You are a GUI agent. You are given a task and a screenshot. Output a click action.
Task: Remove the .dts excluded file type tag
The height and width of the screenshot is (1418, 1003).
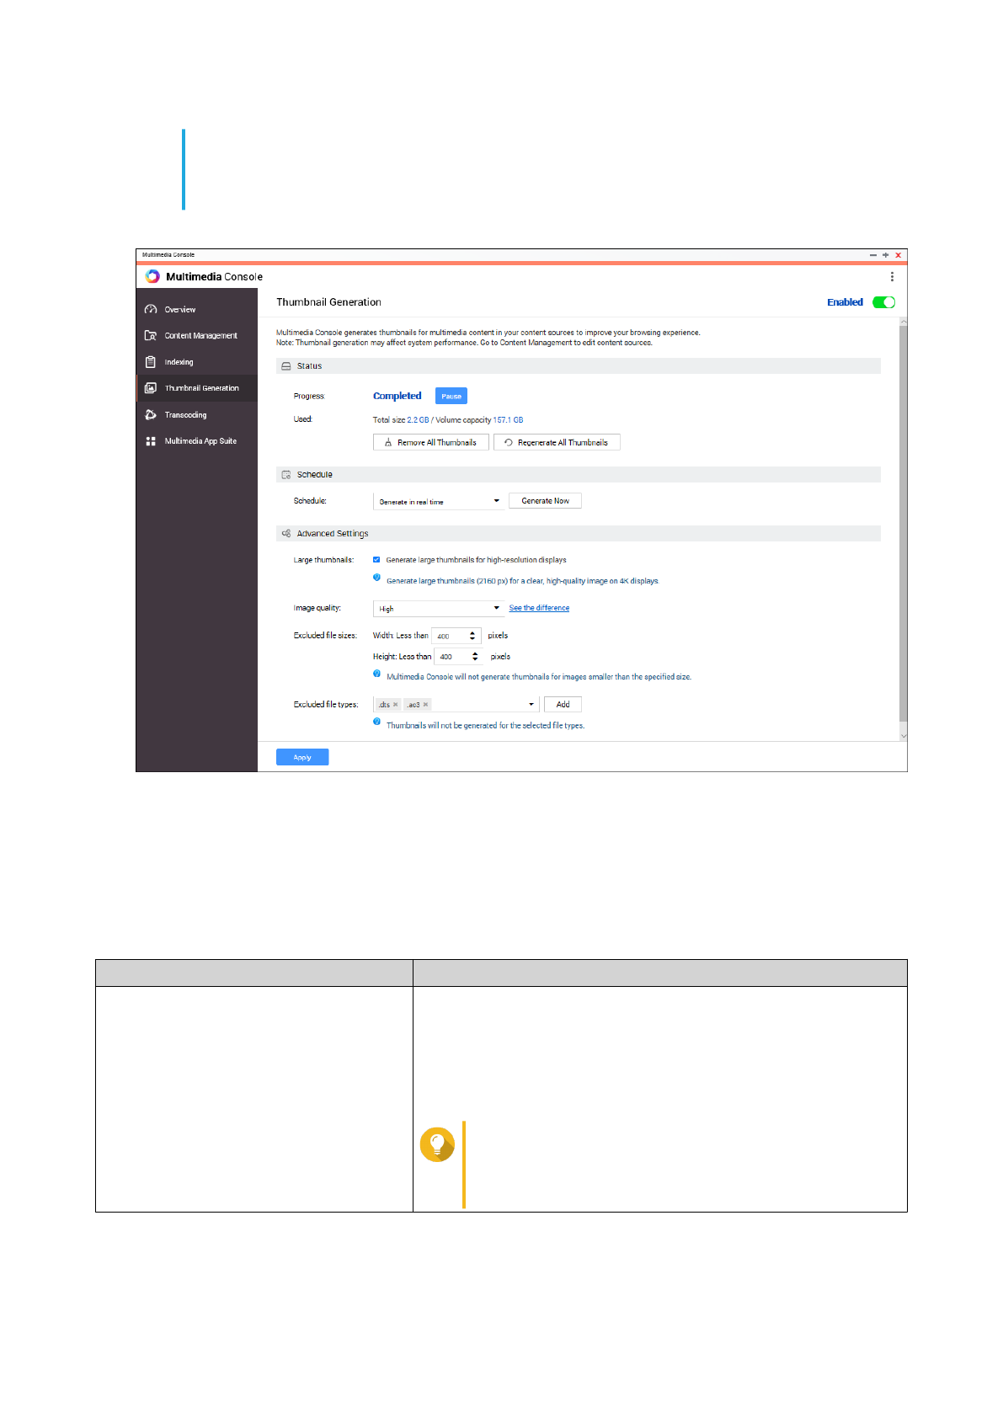(396, 705)
